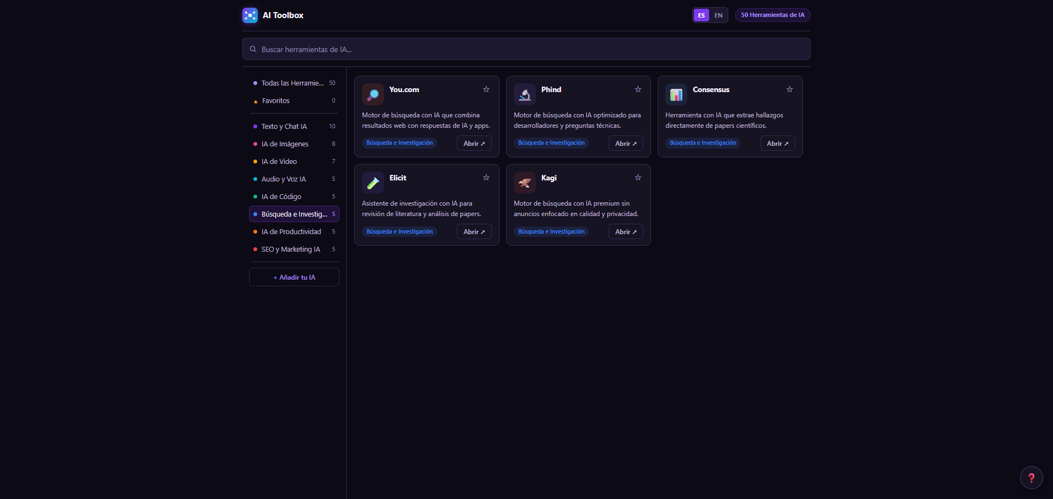Select IA de Video category
The height and width of the screenshot is (499, 1053).
(x=294, y=162)
